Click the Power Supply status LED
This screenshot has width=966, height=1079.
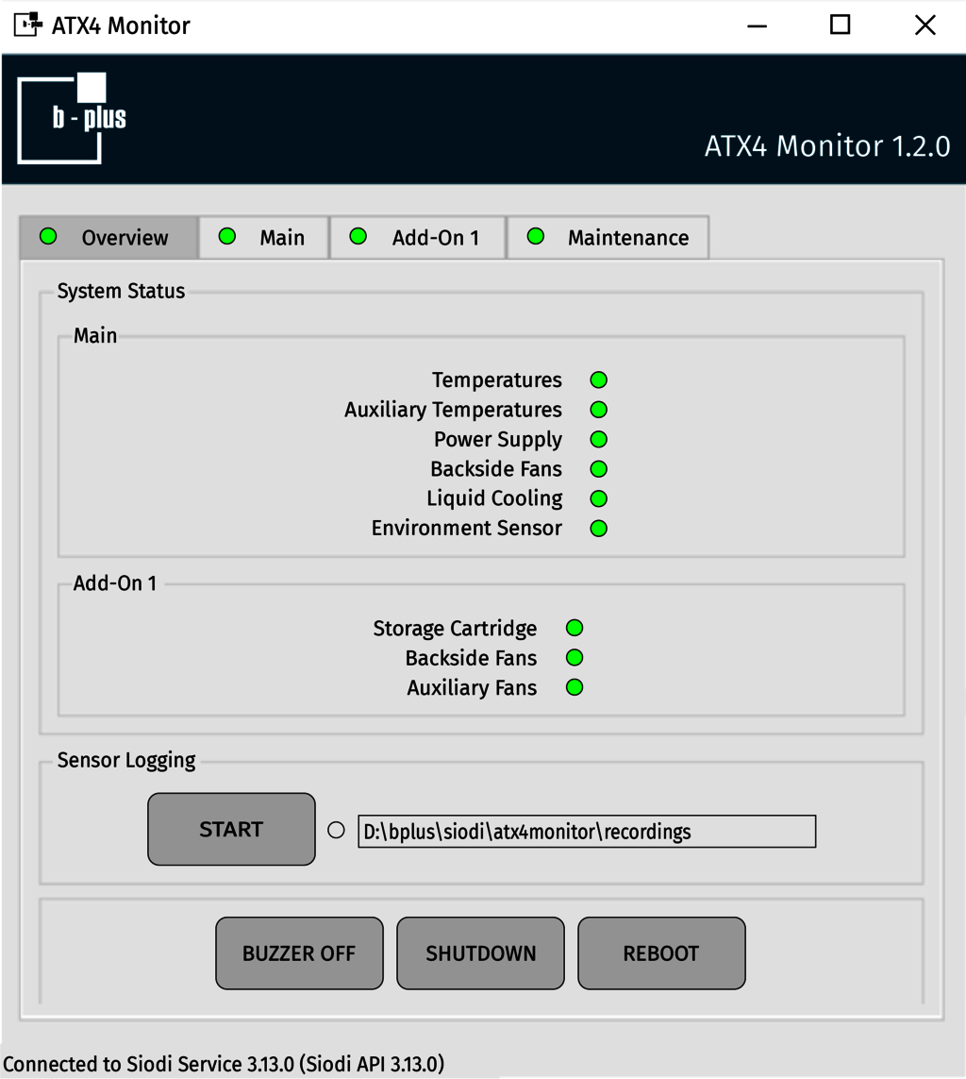(599, 439)
